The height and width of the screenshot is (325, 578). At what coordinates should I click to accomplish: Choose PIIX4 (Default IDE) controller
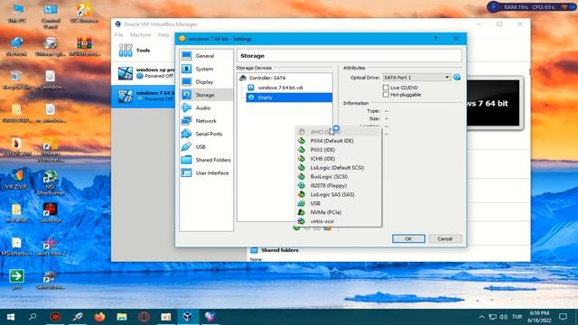[x=339, y=141]
